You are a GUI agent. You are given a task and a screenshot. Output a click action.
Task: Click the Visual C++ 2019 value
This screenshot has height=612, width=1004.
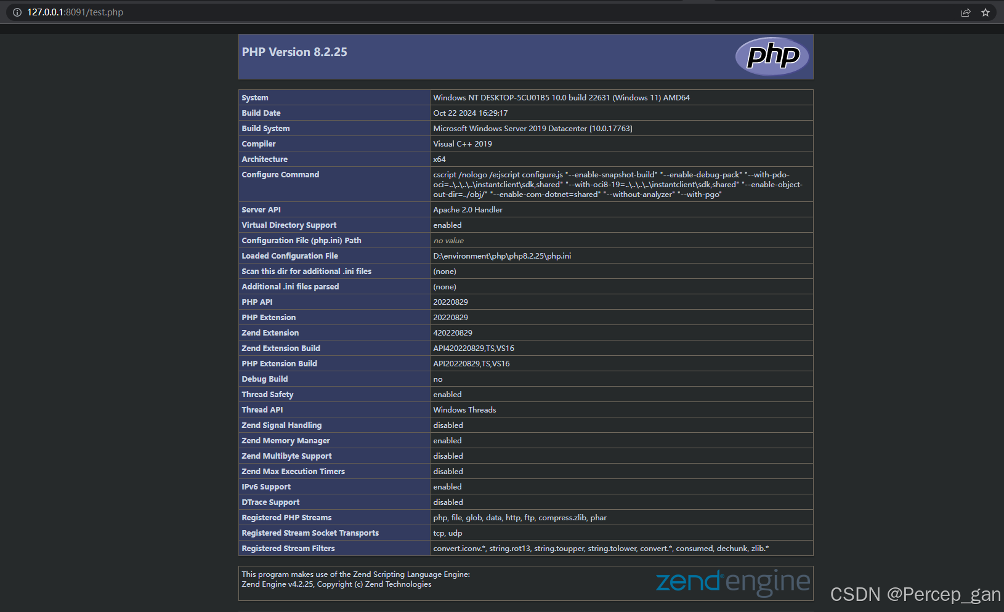[x=463, y=144]
